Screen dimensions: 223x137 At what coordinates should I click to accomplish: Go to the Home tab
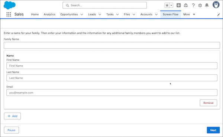click(x=35, y=14)
